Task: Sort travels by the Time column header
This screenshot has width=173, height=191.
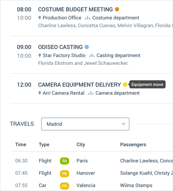Action: 21,144
